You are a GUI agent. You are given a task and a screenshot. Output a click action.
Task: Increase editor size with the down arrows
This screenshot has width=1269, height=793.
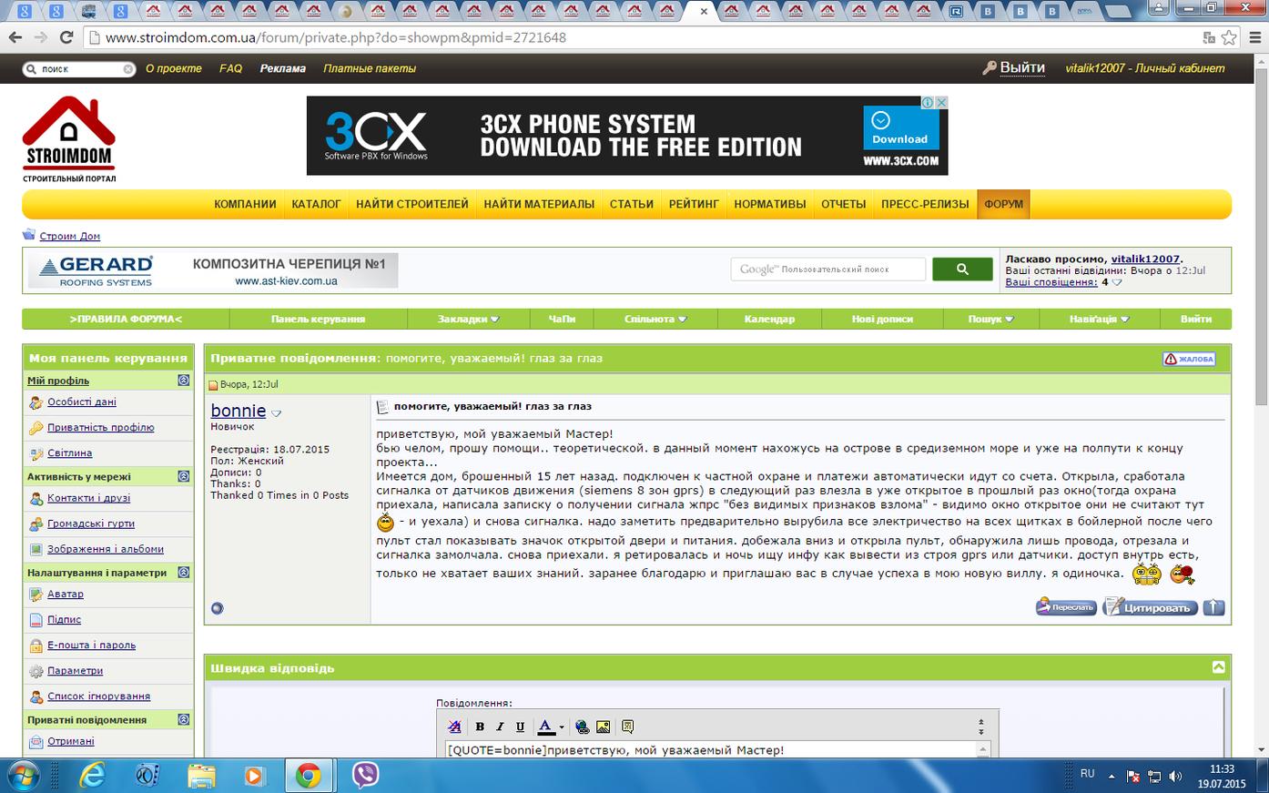(981, 731)
